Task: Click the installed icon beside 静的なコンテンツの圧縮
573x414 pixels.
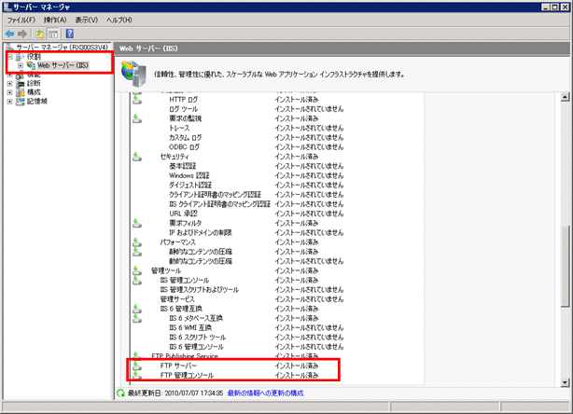Action: click(x=137, y=251)
